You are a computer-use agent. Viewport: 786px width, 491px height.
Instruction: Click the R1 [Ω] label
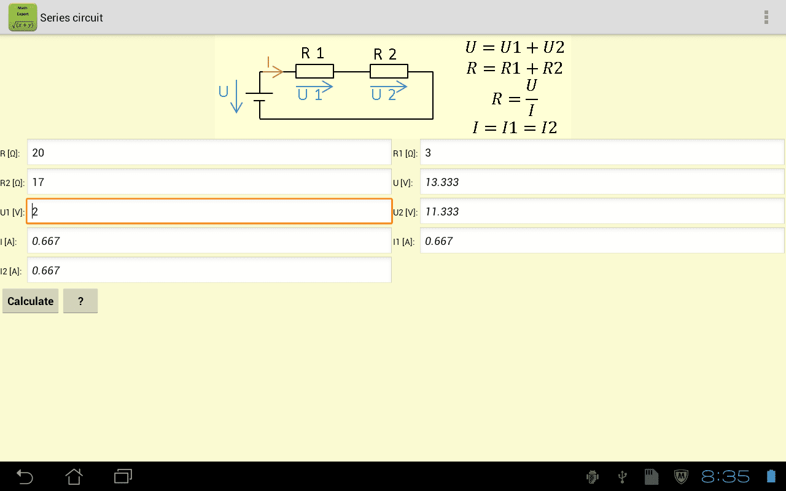point(405,153)
